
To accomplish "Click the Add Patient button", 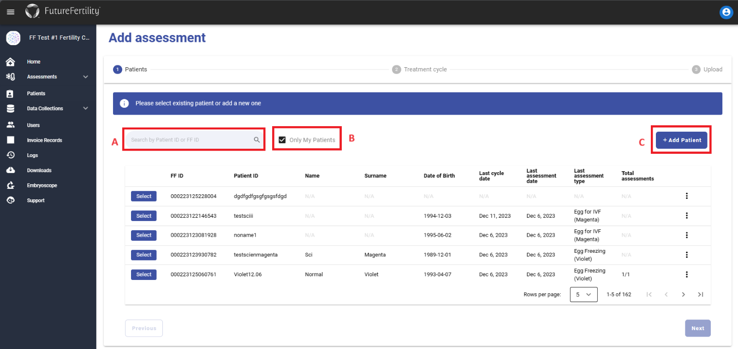I will 681,140.
